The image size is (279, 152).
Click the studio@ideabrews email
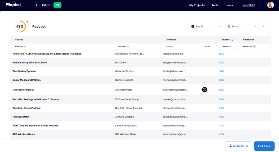[x=175, y=71]
